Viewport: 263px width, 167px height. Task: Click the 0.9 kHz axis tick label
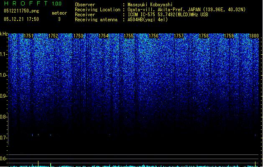click(4, 96)
